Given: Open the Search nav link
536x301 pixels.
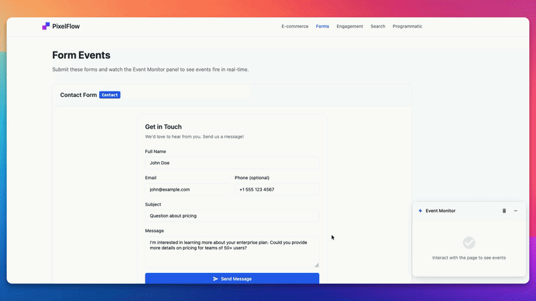Looking at the screenshot, I should [378, 26].
